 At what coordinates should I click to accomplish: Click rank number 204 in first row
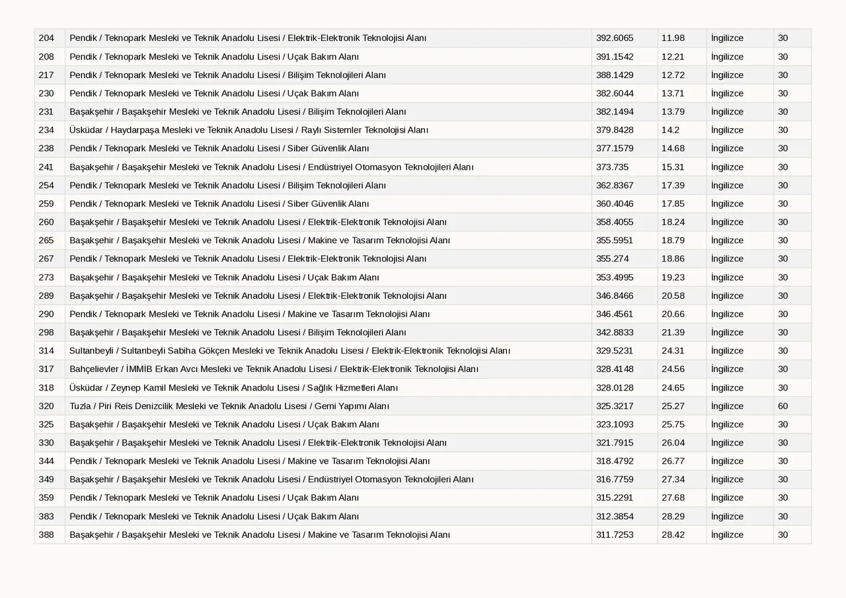point(46,38)
